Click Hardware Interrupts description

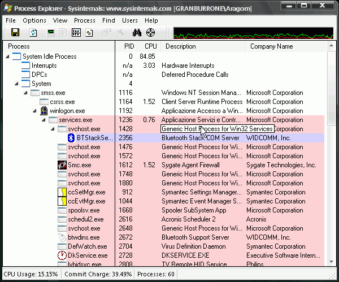[188, 66]
